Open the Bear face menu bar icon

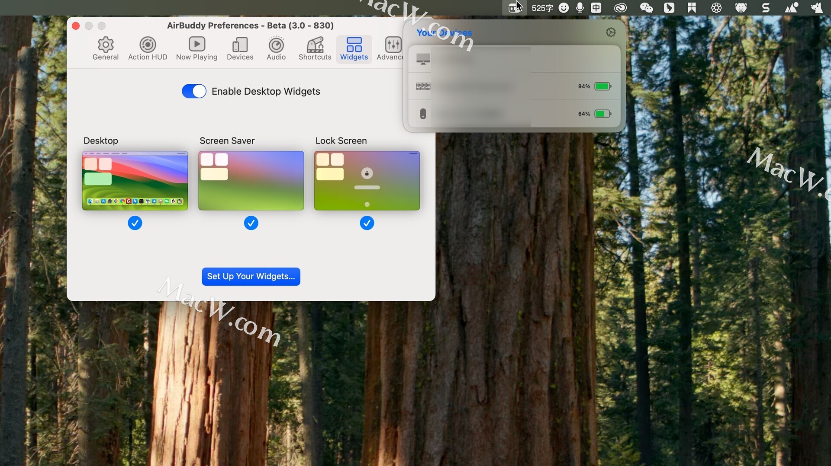(x=741, y=8)
